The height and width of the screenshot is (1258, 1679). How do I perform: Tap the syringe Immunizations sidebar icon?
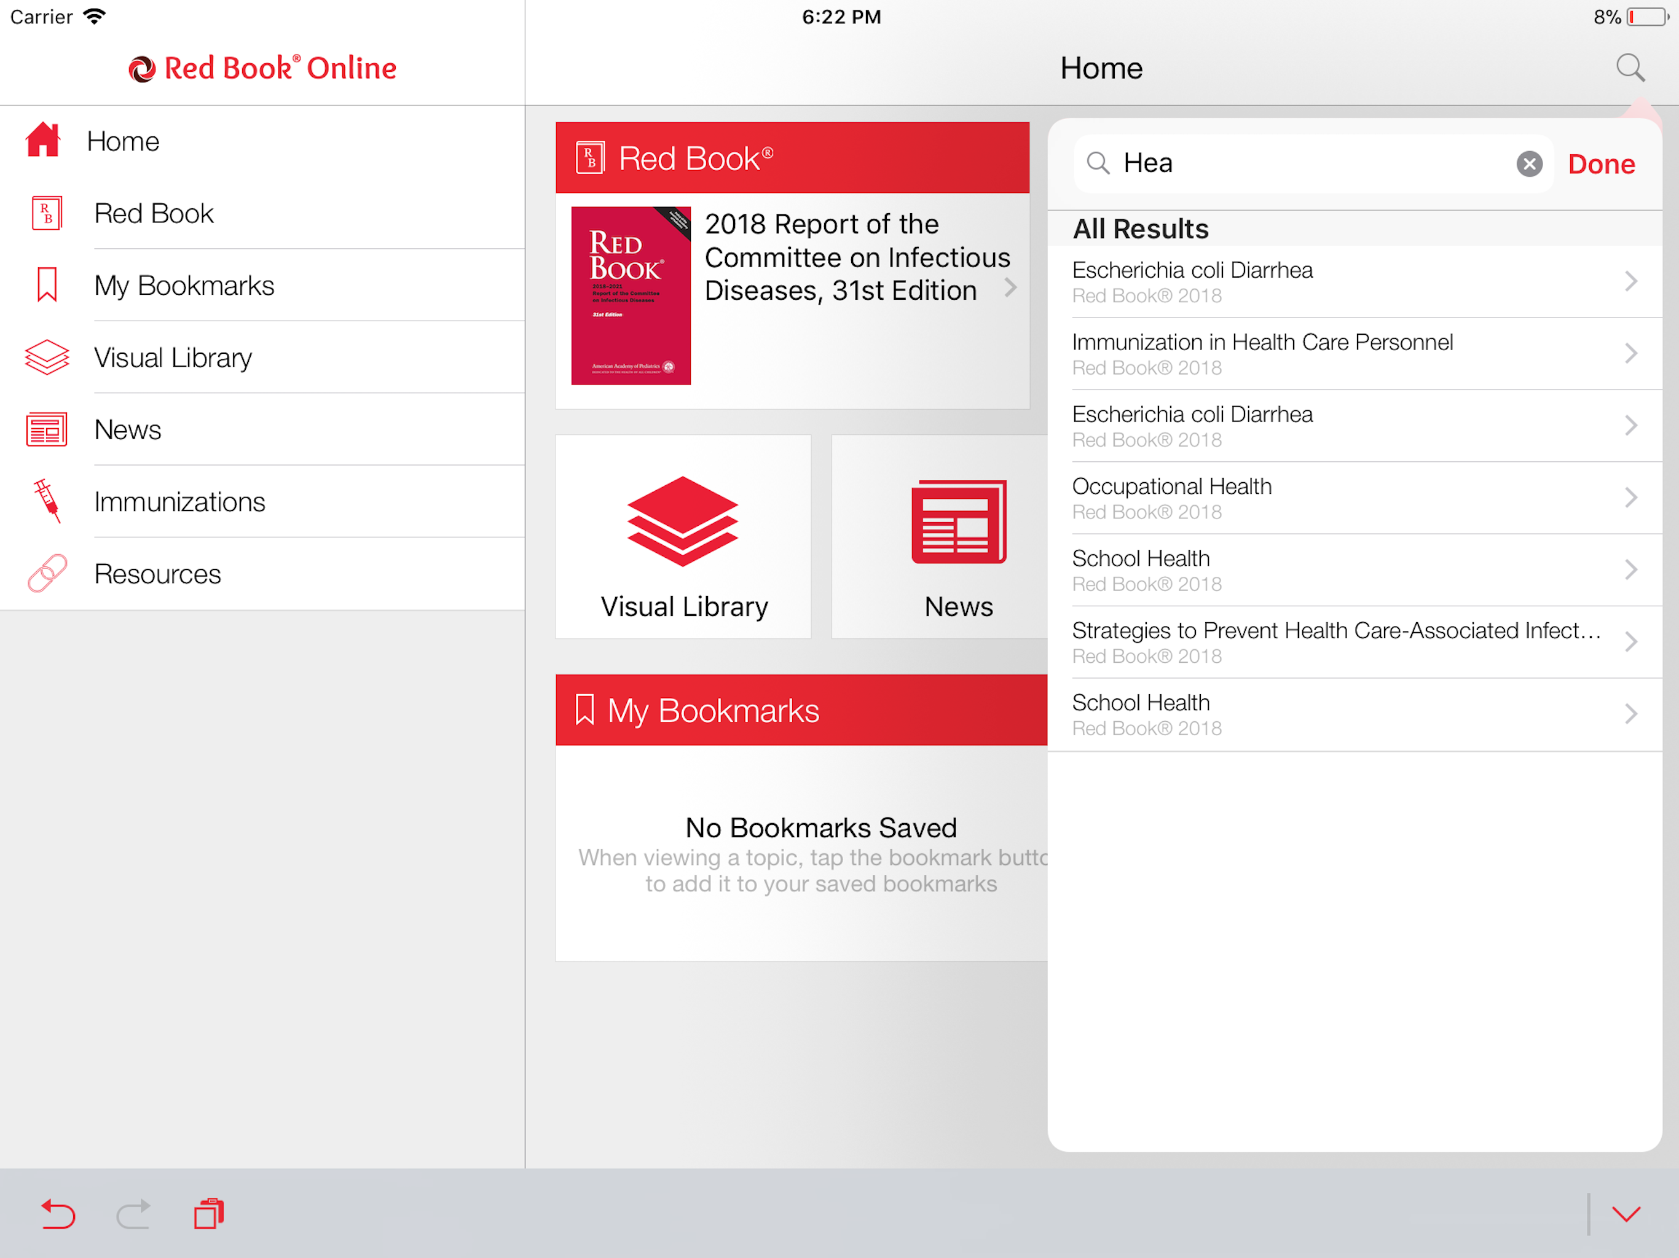click(46, 501)
